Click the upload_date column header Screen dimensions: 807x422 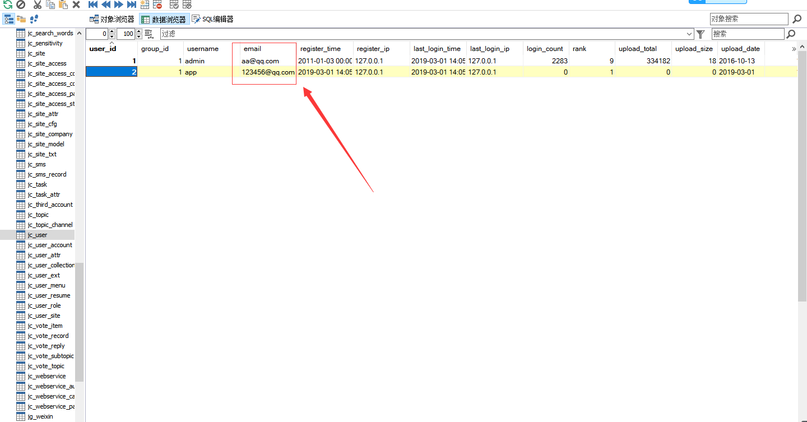tap(741, 49)
